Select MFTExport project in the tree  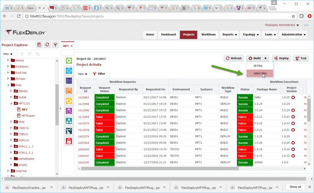28,116
